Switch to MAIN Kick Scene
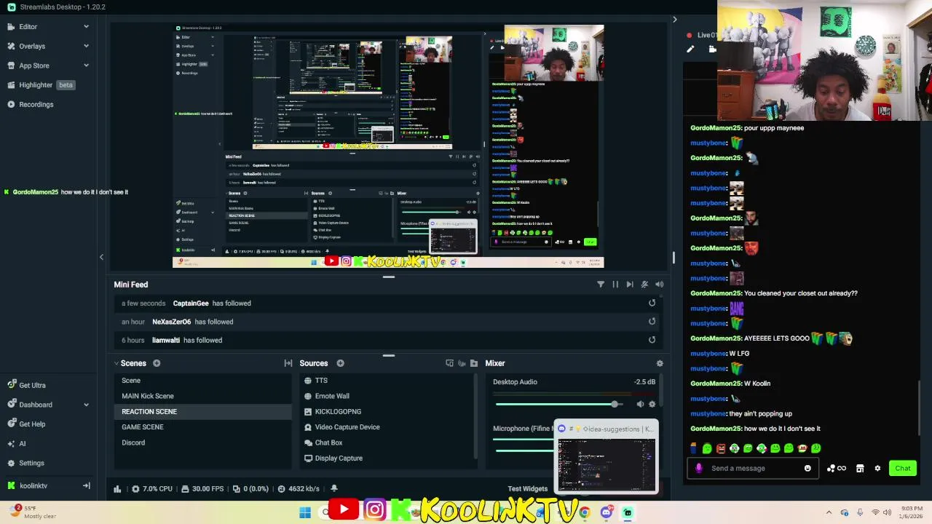Image resolution: width=932 pixels, height=524 pixels. coord(202,396)
